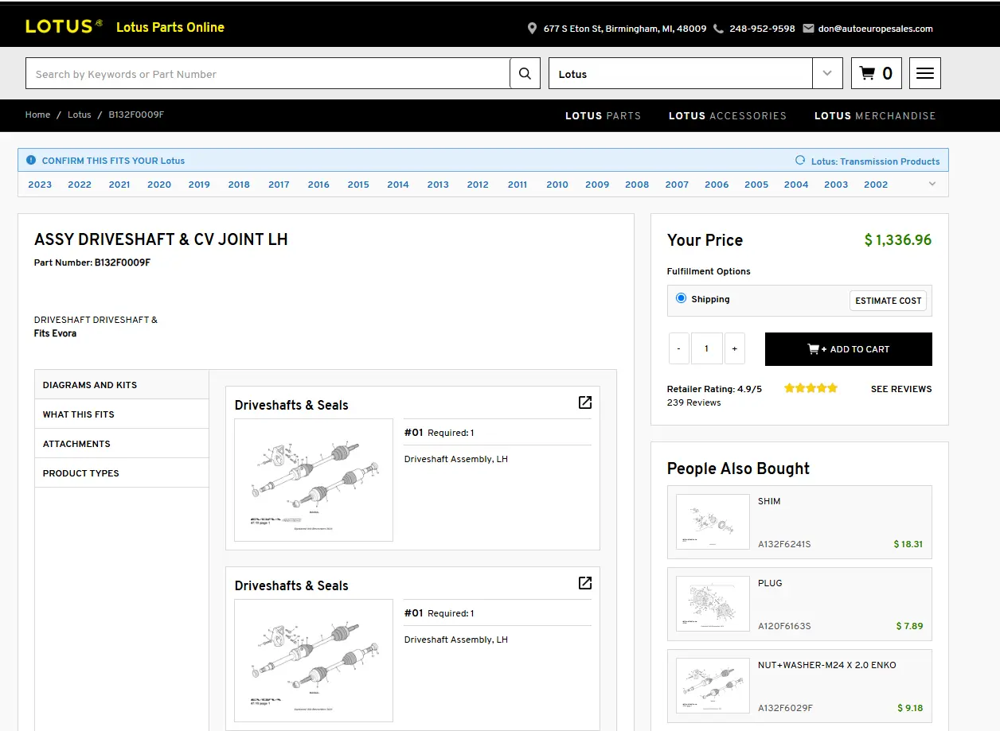Image resolution: width=1000 pixels, height=731 pixels.
Task: Go to Home breadcrumb
Action: pos(37,115)
